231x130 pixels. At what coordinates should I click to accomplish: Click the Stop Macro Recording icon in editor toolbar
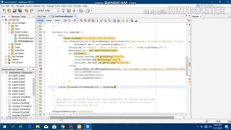tap(127, 21)
